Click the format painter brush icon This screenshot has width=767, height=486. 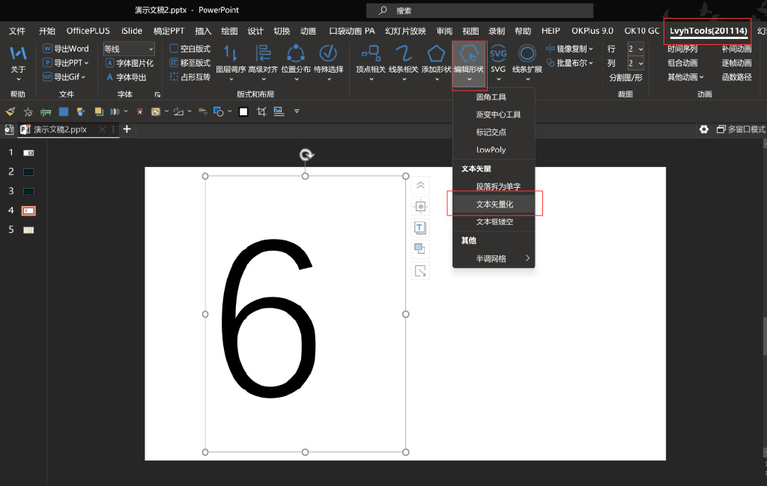[10, 112]
